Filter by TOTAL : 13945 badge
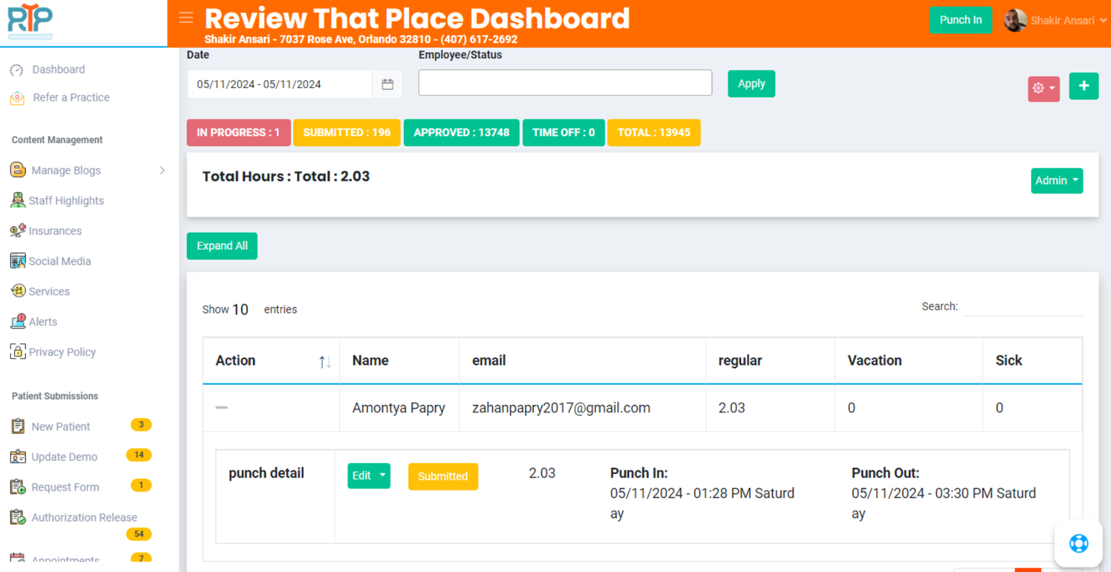 point(653,132)
